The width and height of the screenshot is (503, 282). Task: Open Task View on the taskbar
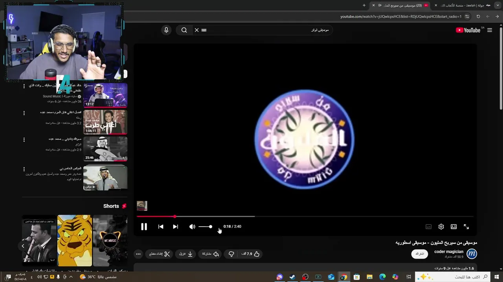click(x=409, y=277)
